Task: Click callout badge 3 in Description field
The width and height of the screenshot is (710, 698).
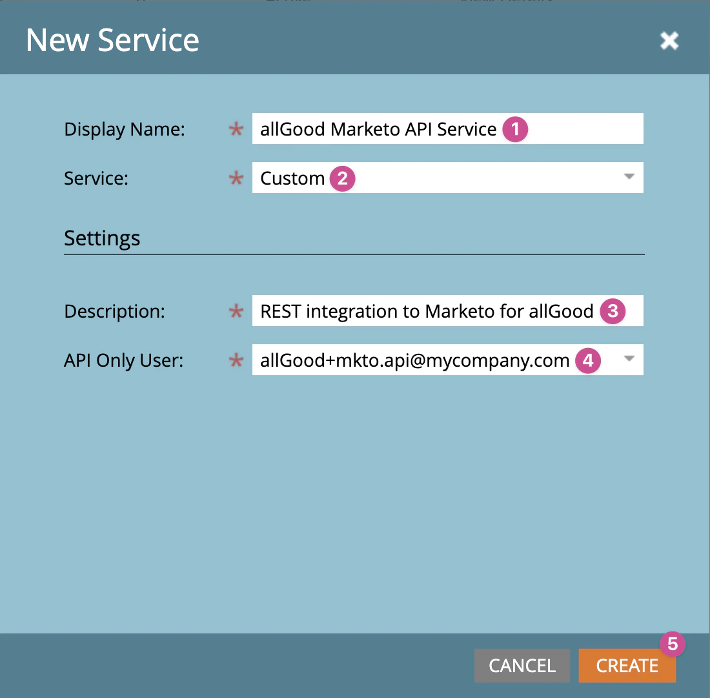Action: [611, 311]
